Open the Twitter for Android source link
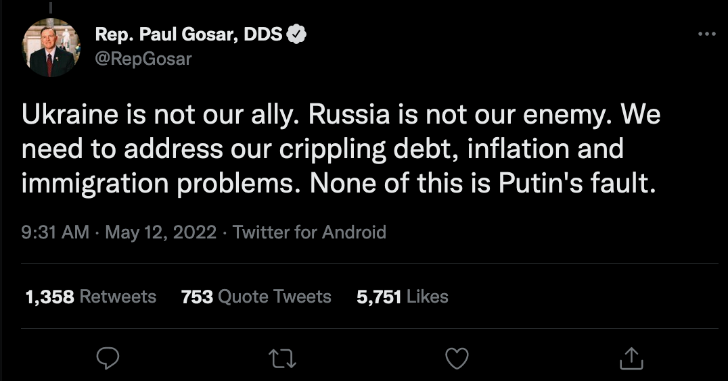Viewport: 728px width, 381px height. point(309,232)
